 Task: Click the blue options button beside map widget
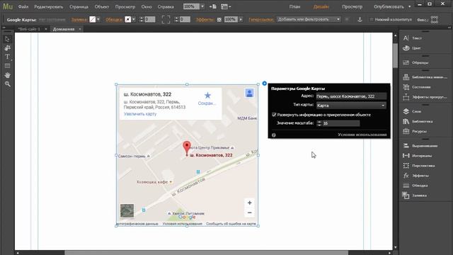[264, 84]
